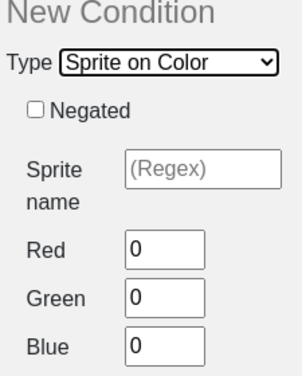Open the Type dropdown showing Sprite on Color
This screenshot has height=376, width=302.
[x=169, y=63]
